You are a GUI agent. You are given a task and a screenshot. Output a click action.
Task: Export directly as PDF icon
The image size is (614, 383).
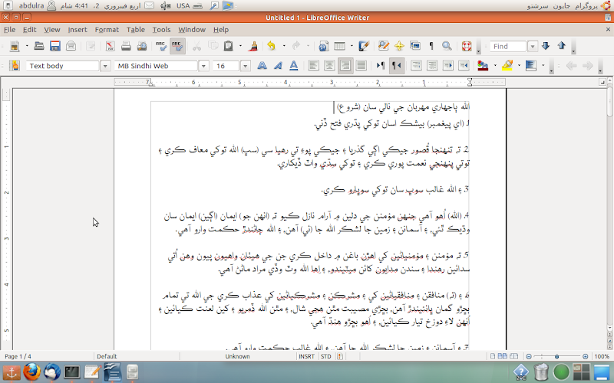111,46
